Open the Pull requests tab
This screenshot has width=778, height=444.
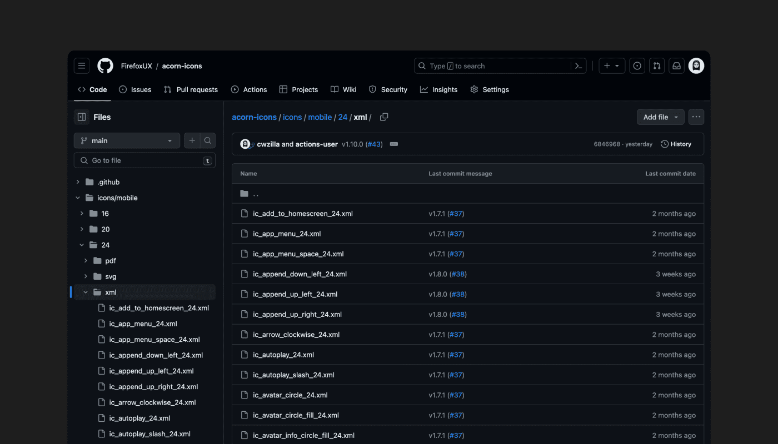point(191,89)
